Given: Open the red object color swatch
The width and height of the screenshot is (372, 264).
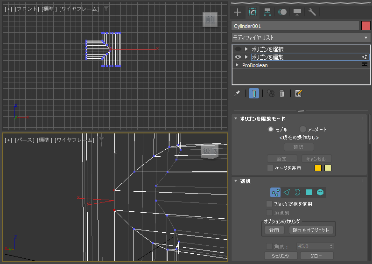Looking at the screenshot, I should [366, 26].
